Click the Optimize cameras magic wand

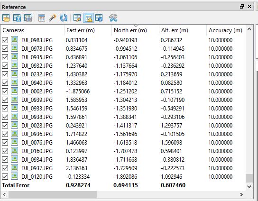[53, 18]
